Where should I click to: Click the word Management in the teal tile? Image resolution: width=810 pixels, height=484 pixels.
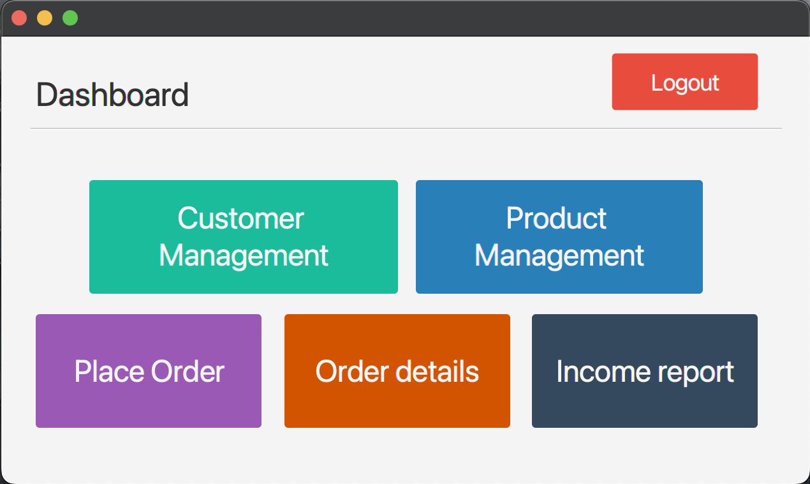(243, 255)
